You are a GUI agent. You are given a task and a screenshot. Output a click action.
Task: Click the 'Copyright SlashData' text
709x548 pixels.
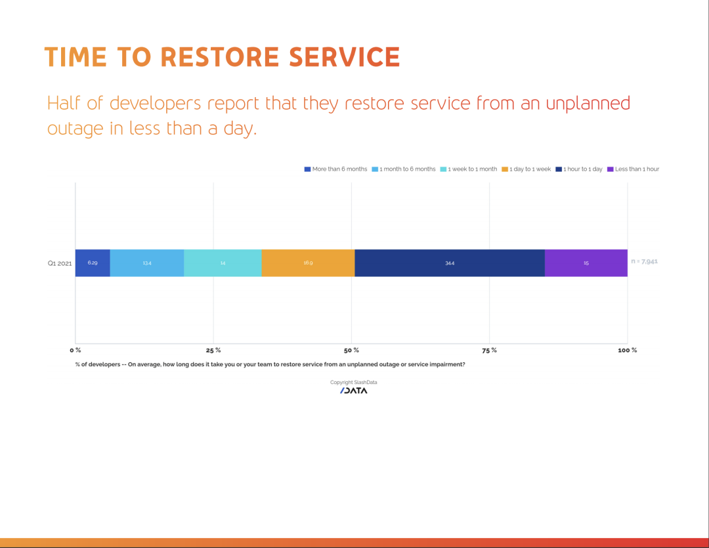[x=354, y=382]
